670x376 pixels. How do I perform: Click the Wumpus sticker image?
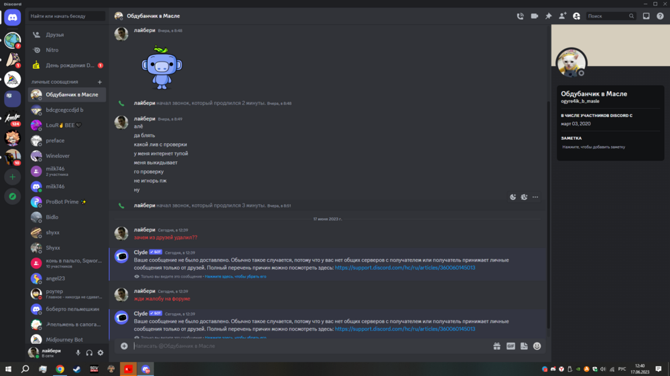161,67
